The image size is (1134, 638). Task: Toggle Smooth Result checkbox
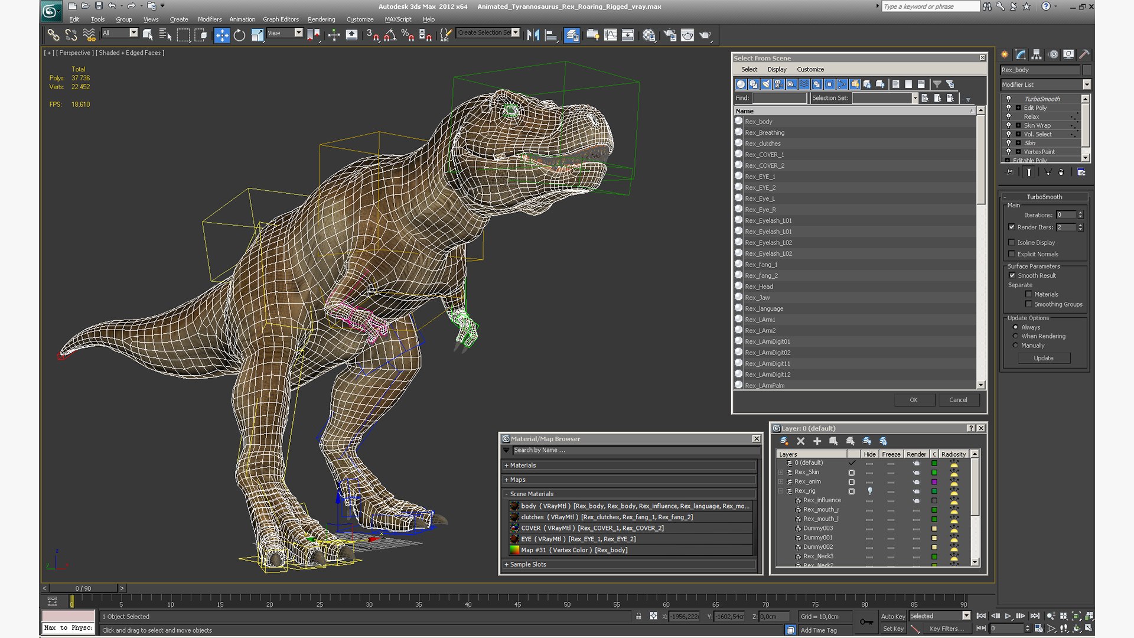[1012, 275]
